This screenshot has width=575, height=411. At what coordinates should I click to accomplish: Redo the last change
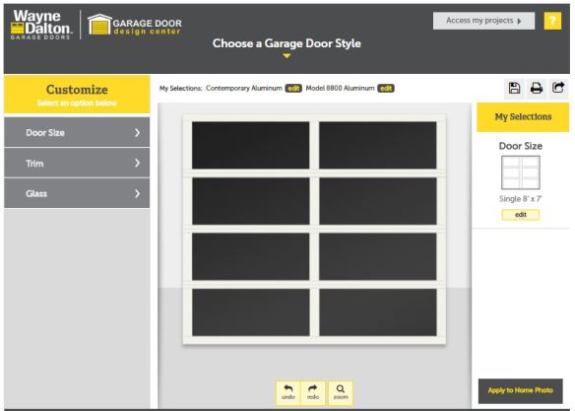(313, 392)
